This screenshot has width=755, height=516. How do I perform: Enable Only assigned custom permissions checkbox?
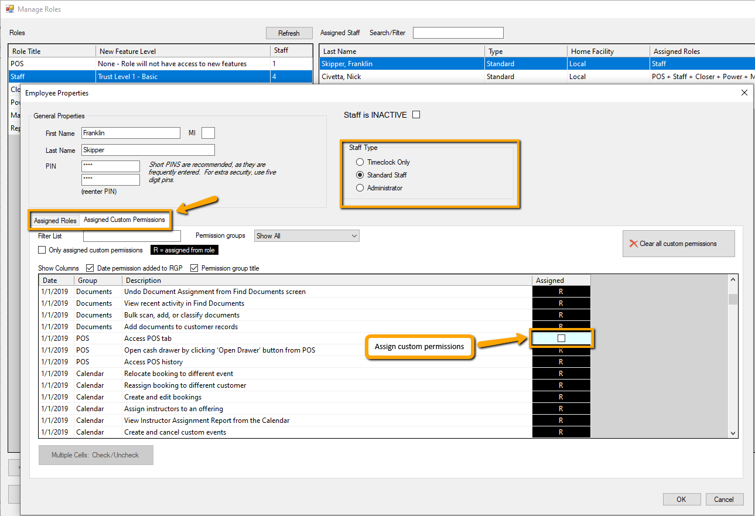42,250
